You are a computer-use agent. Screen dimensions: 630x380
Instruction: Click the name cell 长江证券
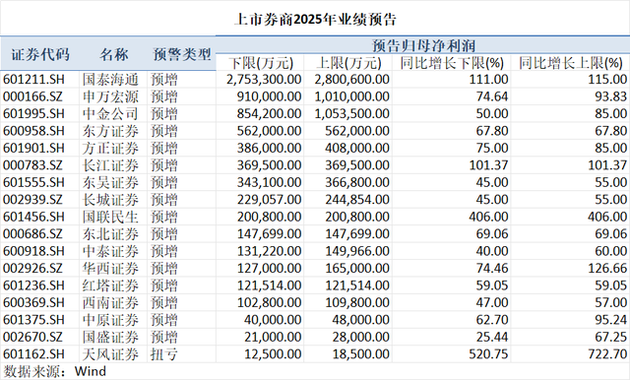point(110,165)
